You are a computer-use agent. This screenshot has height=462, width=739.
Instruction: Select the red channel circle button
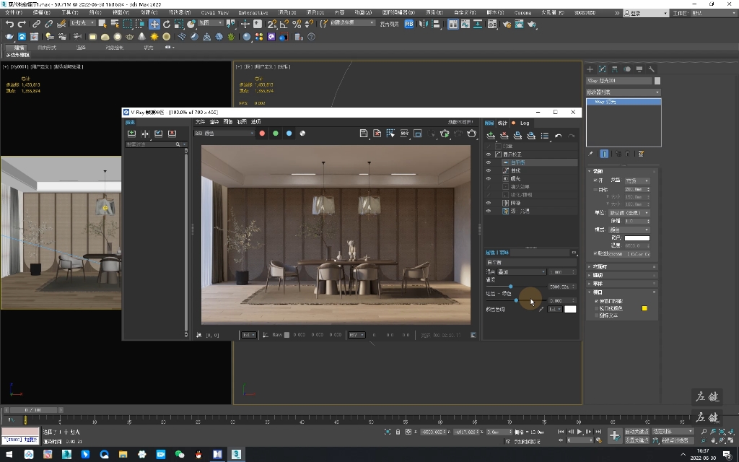coord(262,133)
